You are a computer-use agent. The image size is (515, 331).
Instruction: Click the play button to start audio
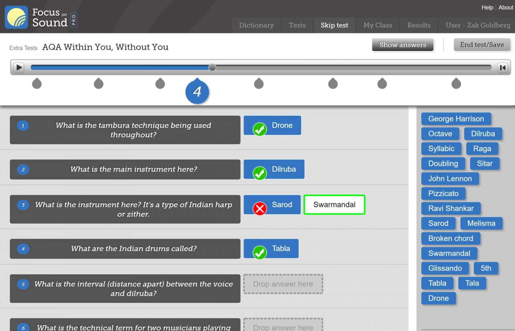(x=19, y=68)
